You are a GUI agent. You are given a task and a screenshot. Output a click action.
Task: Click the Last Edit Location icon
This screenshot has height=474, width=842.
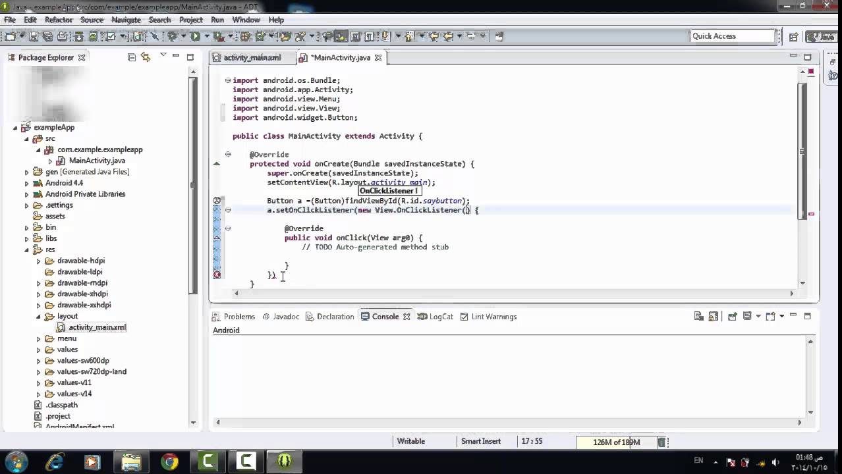point(434,36)
